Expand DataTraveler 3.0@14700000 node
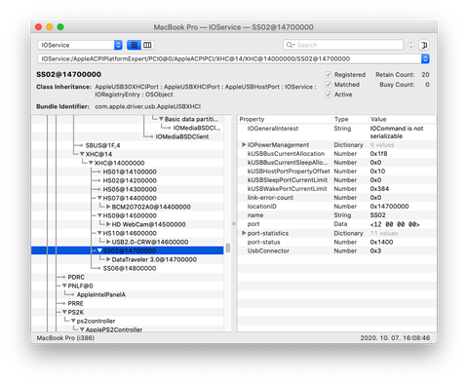The width and height of the screenshot is (468, 384). pos(108,259)
